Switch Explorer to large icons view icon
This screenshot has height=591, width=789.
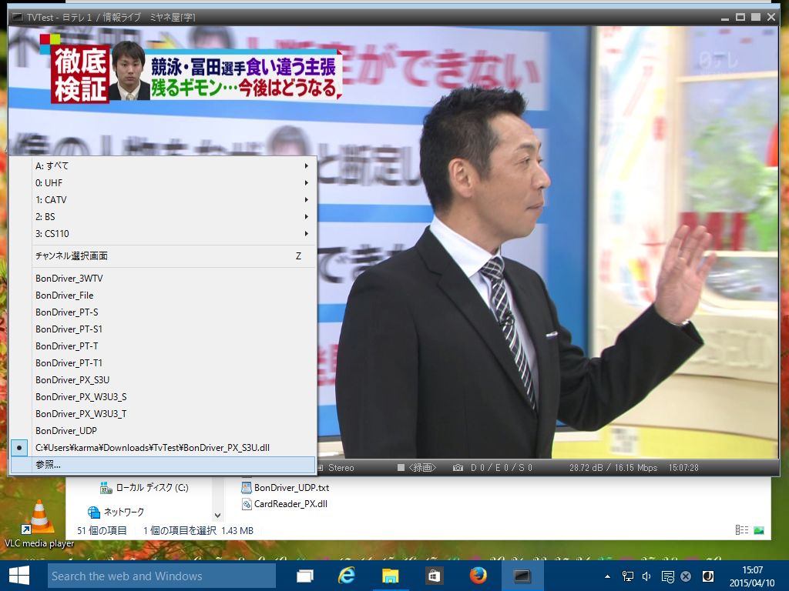tap(759, 530)
